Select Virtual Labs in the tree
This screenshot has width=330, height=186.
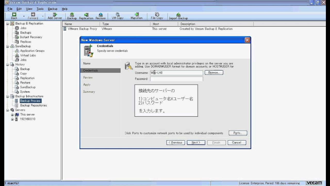pos(28,55)
